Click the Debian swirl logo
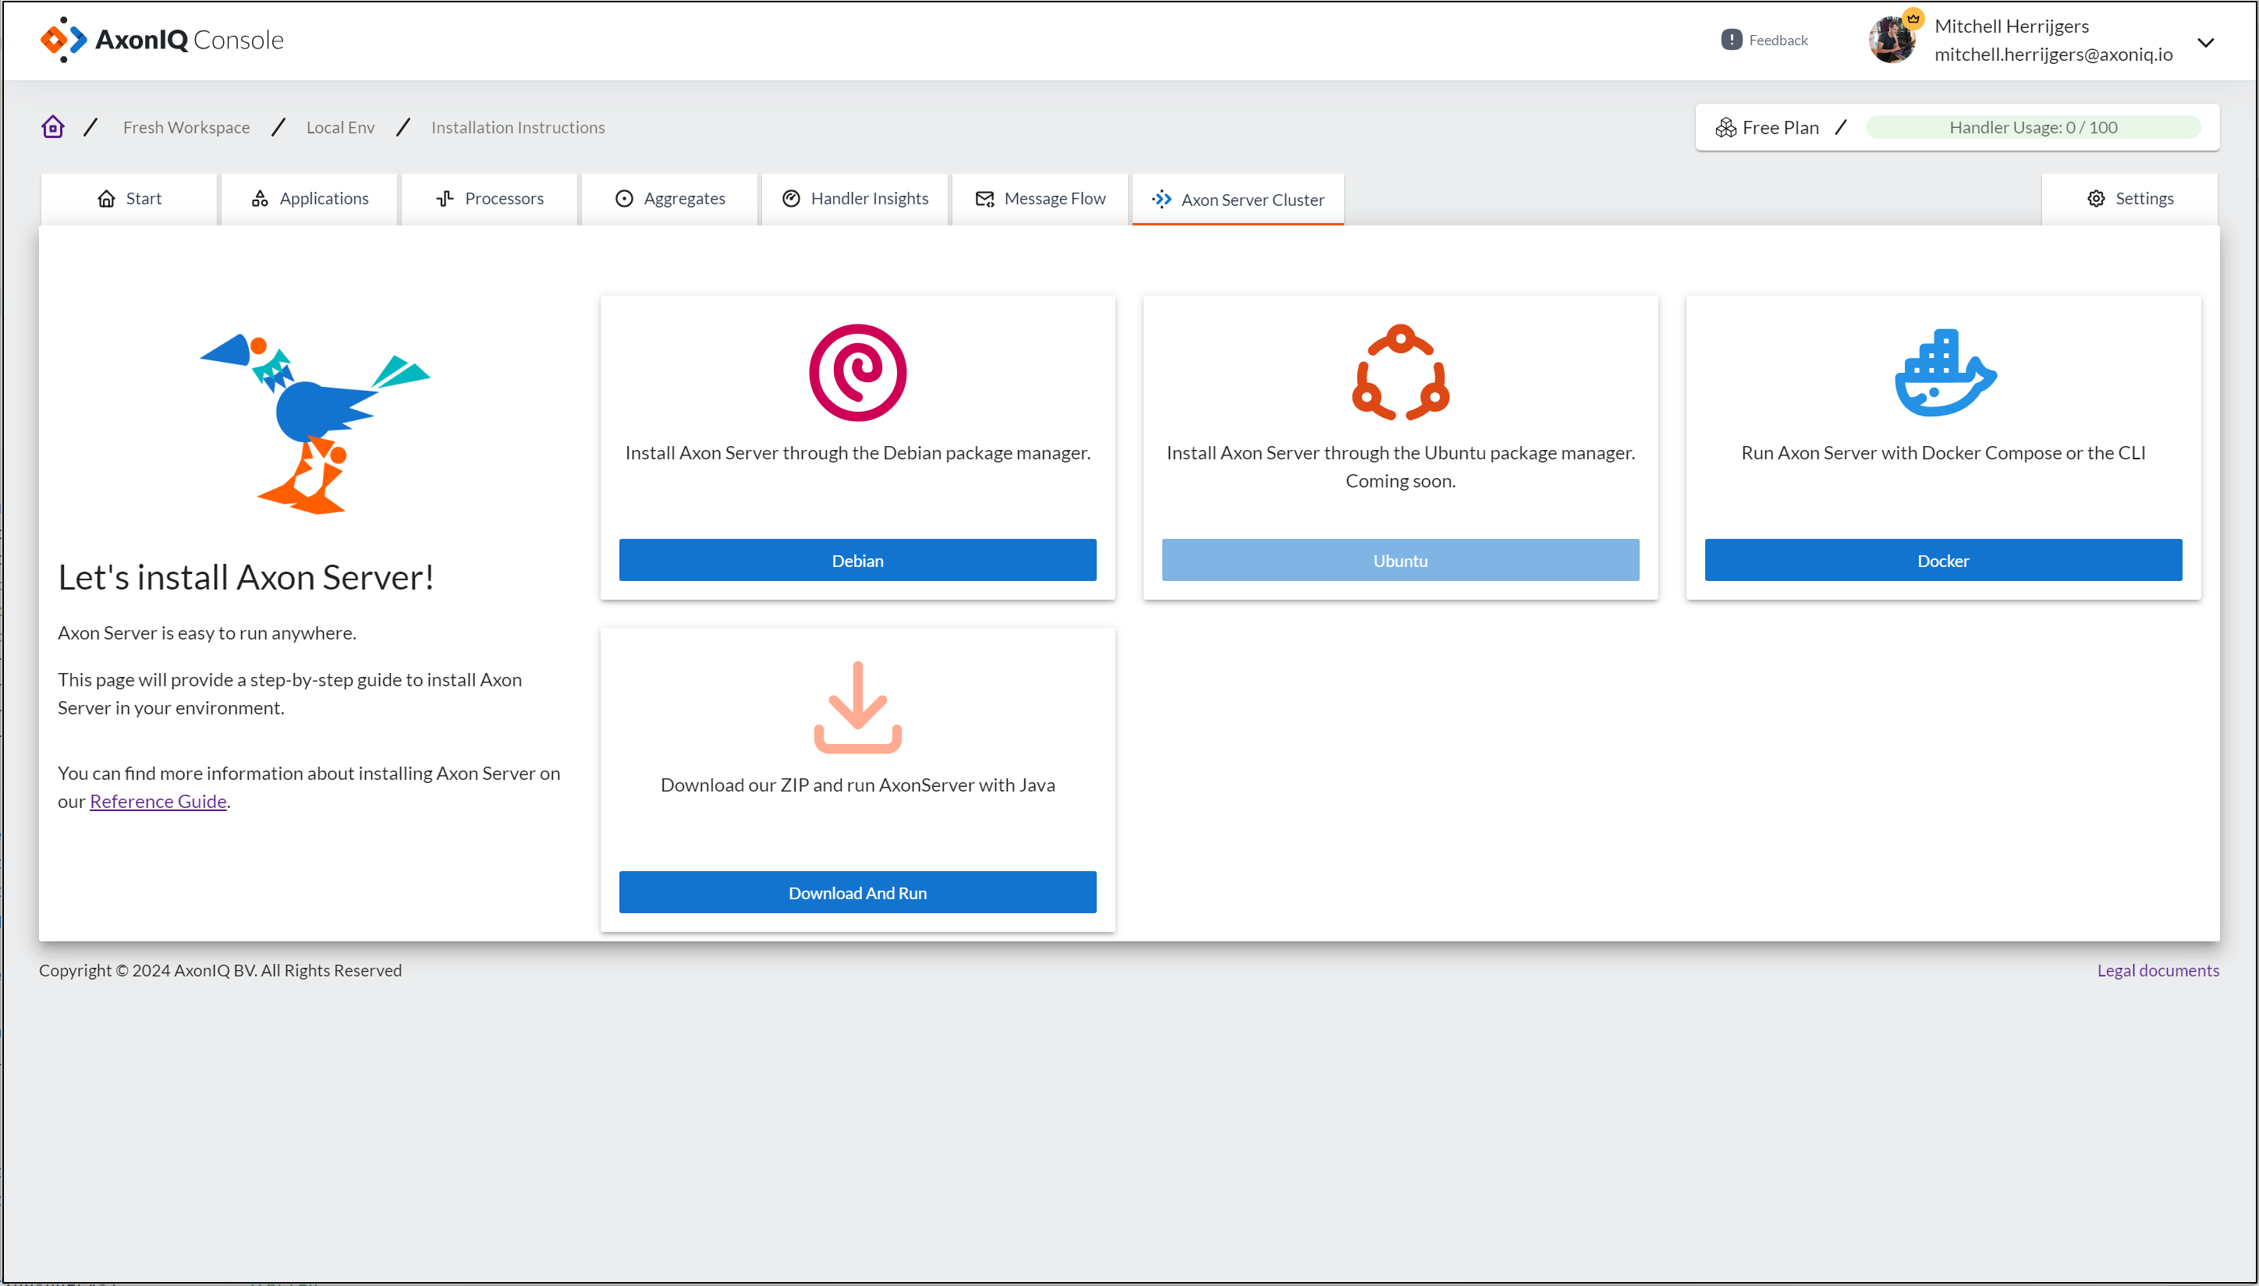2259x1286 pixels. click(857, 372)
